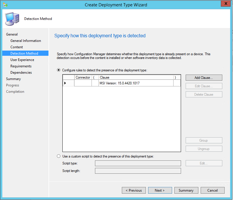Image resolution: width=233 pixels, height=200 pixels.
Task: Open Dependencies page in sidebar
Action: [21, 73]
